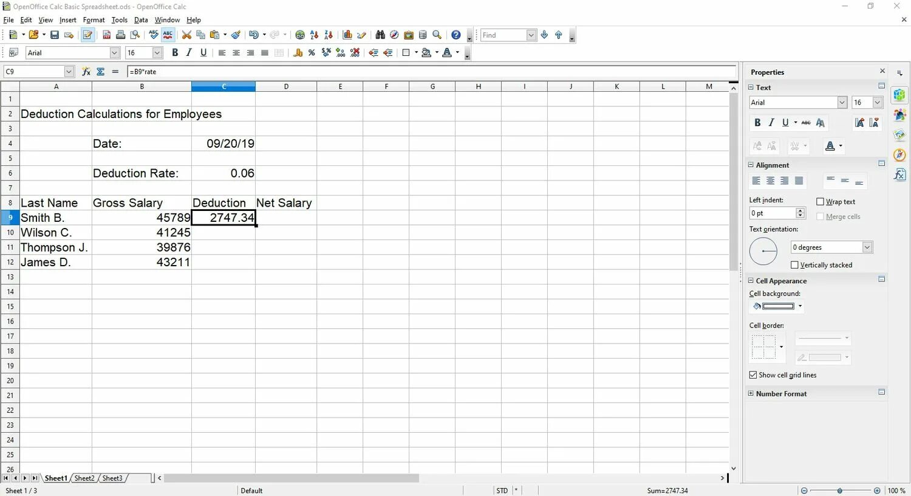
Task: Click the formula input line
Action: tap(431, 72)
